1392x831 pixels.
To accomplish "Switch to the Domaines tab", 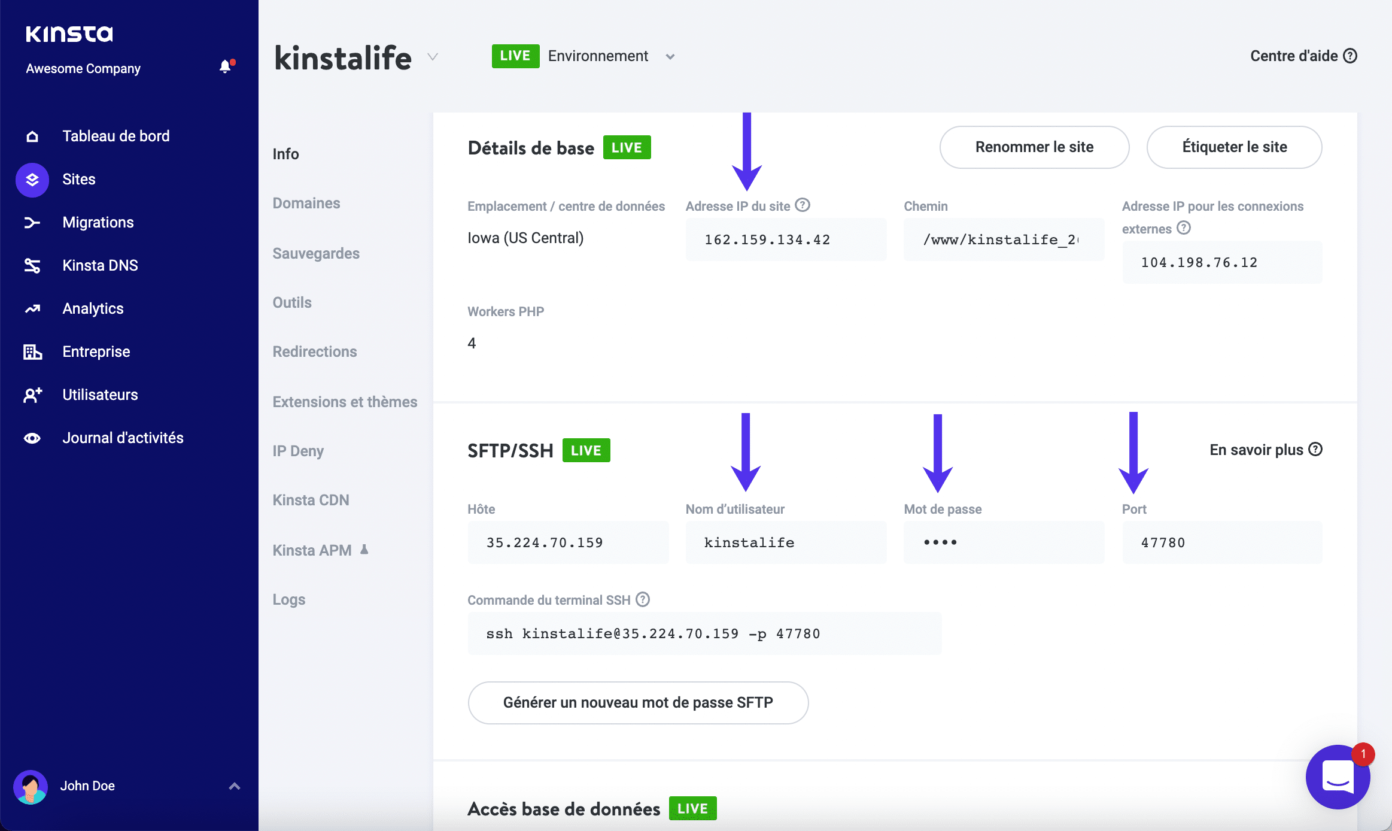I will coord(306,203).
